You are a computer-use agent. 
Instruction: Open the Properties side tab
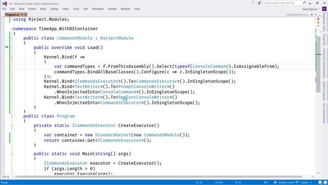[324, 40]
